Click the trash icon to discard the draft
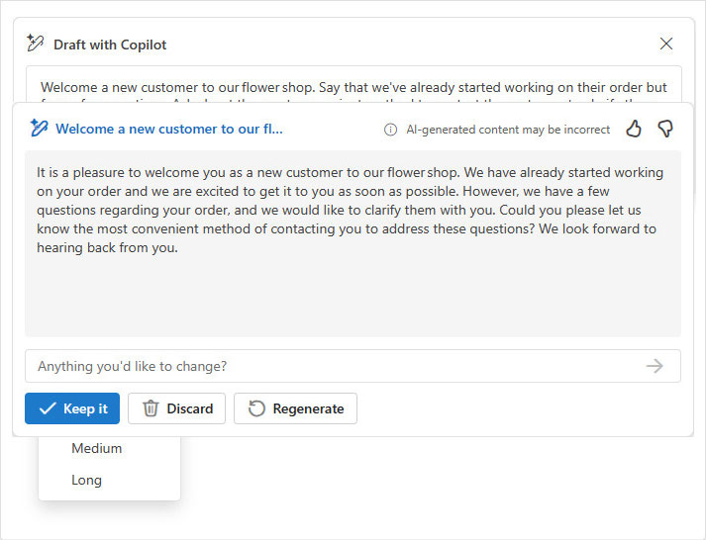 pos(151,408)
